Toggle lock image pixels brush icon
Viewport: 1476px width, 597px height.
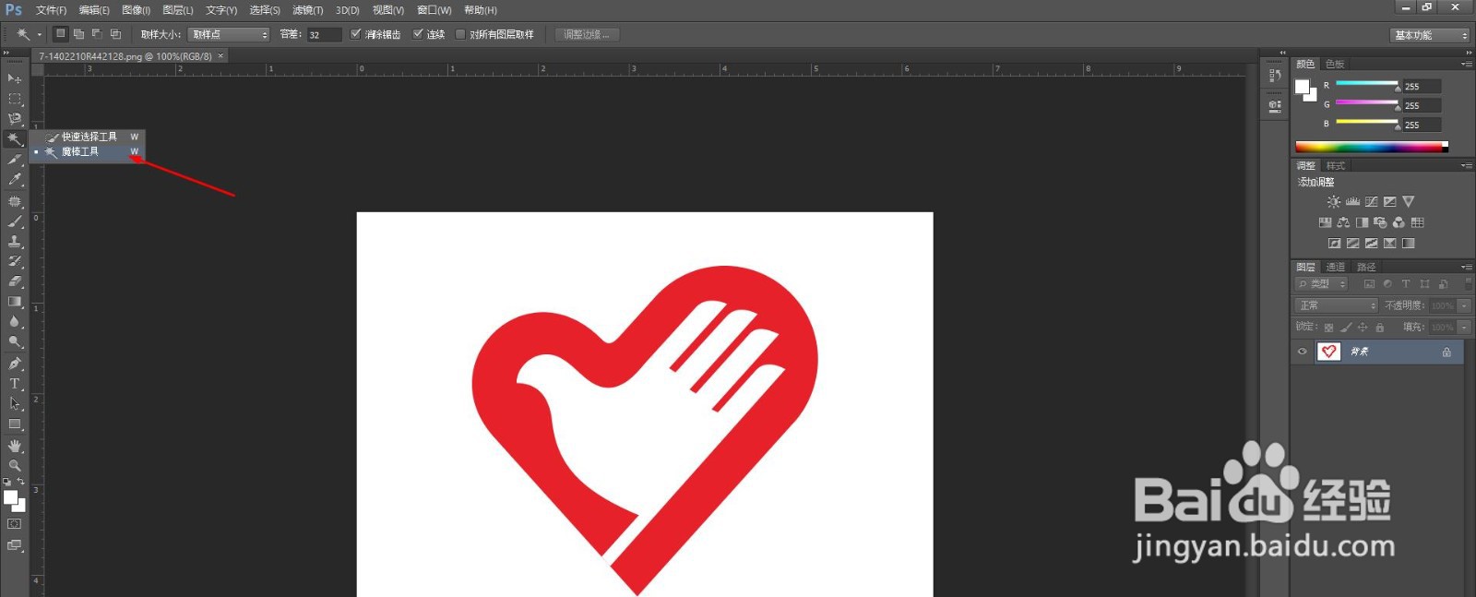point(1346,328)
